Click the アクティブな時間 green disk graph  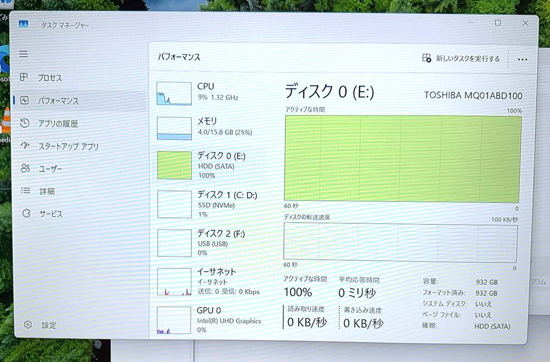click(x=402, y=158)
